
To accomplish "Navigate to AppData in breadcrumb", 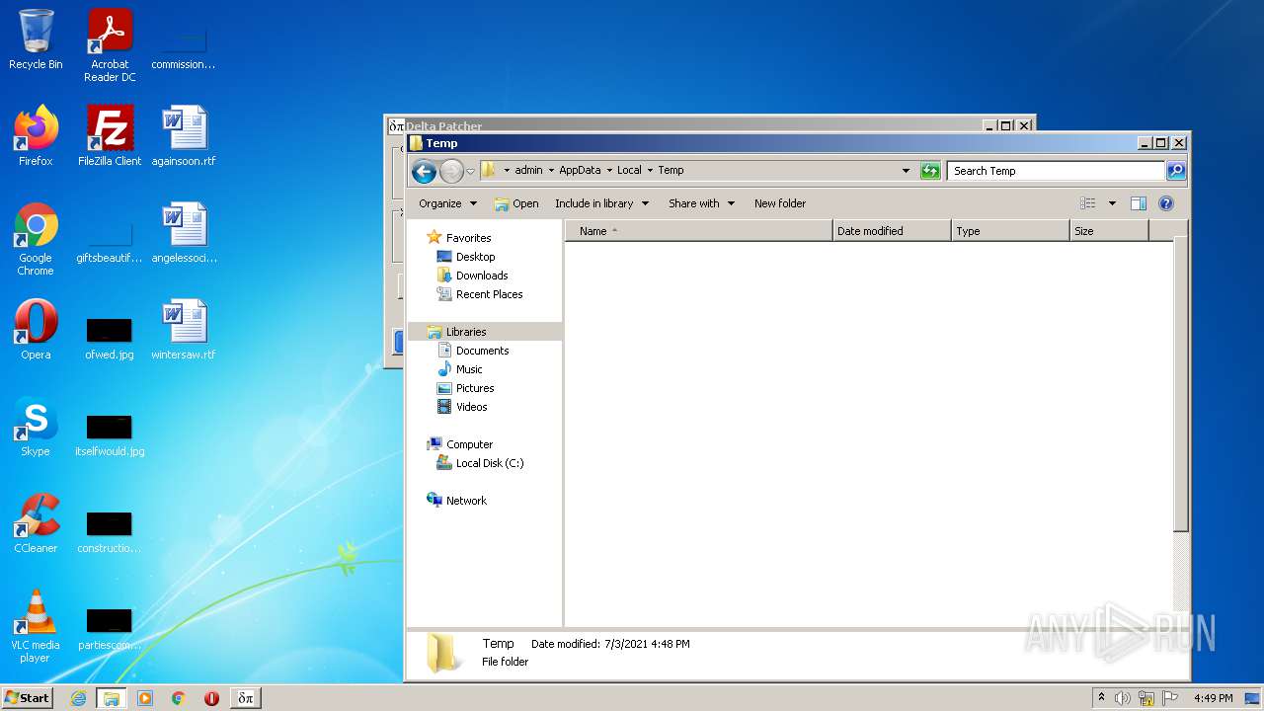I will coord(580,170).
